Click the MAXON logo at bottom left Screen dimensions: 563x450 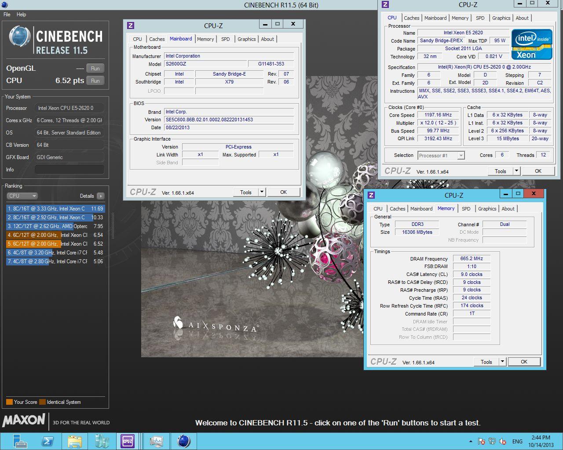point(24,421)
